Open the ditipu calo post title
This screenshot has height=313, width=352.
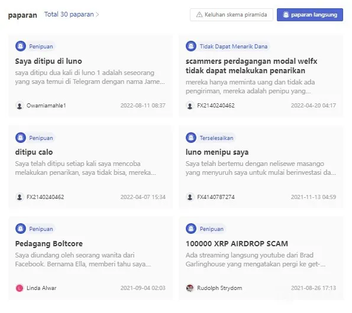pos(34,152)
